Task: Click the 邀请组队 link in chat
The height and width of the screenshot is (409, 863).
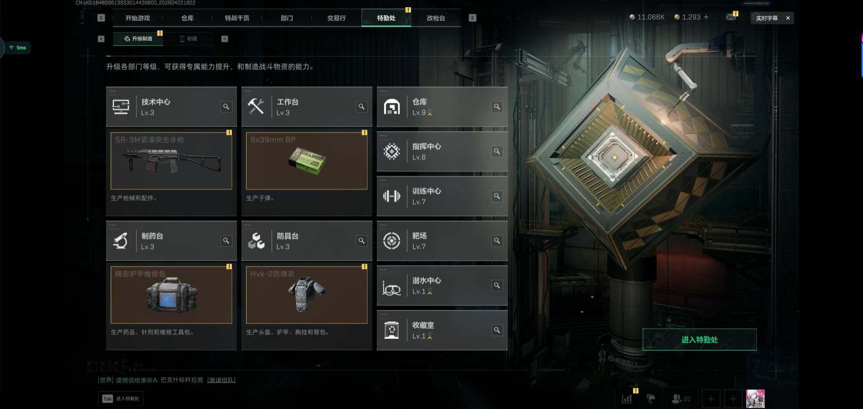Action: pos(221,380)
